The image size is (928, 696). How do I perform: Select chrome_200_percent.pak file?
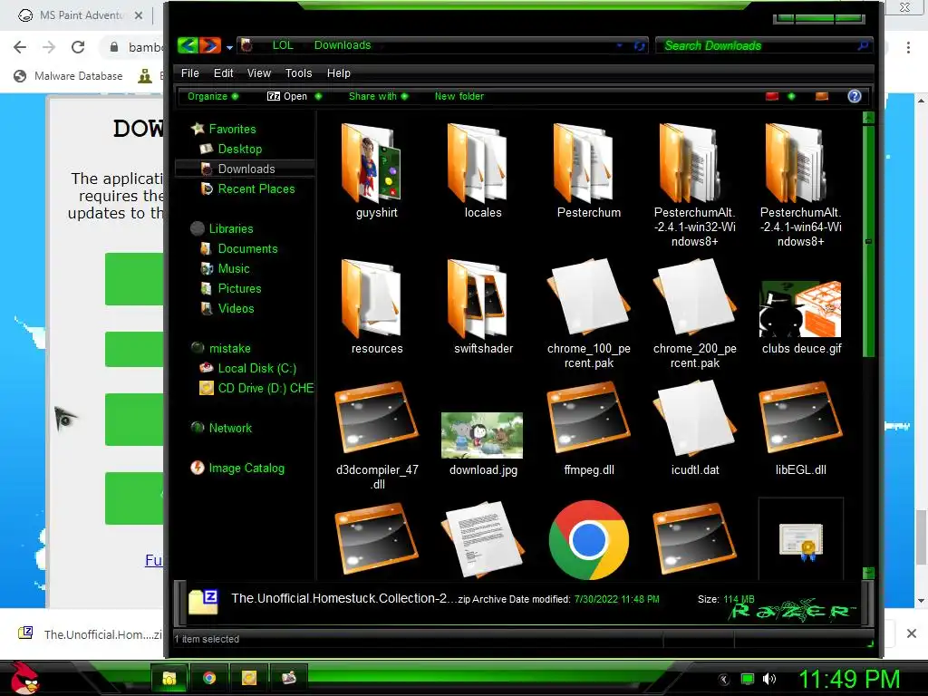coord(693,314)
